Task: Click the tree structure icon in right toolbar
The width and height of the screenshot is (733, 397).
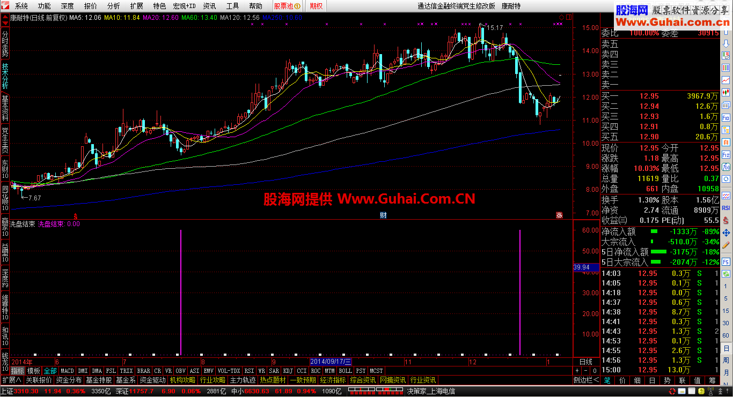Action: click(x=726, y=130)
